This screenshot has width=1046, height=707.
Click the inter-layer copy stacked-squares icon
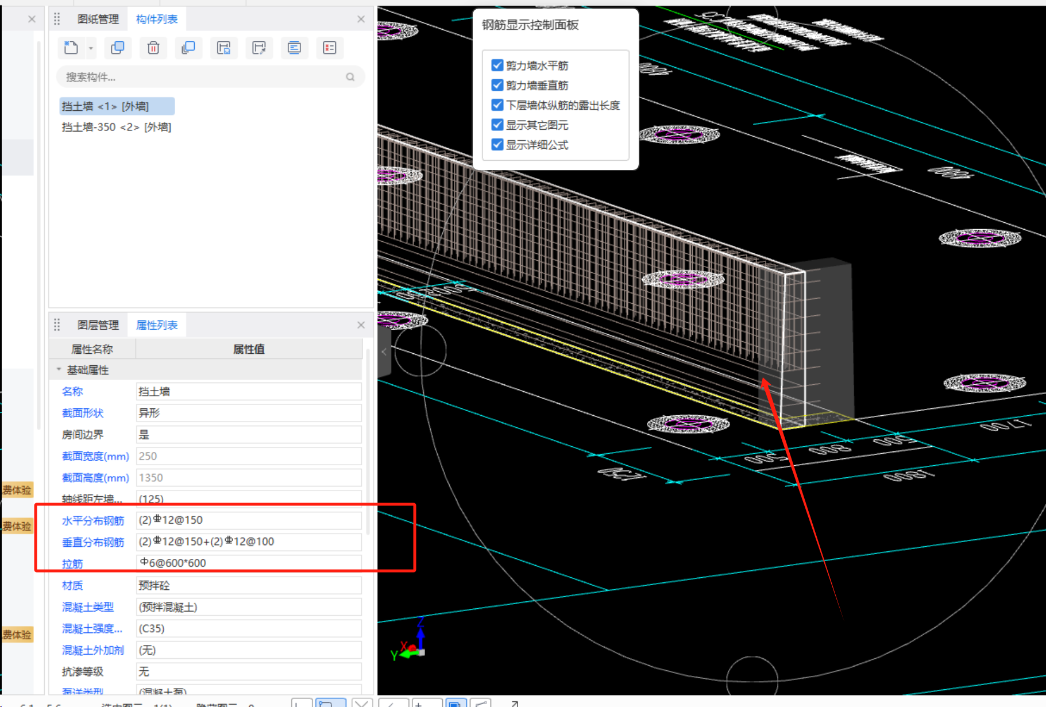tap(188, 48)
